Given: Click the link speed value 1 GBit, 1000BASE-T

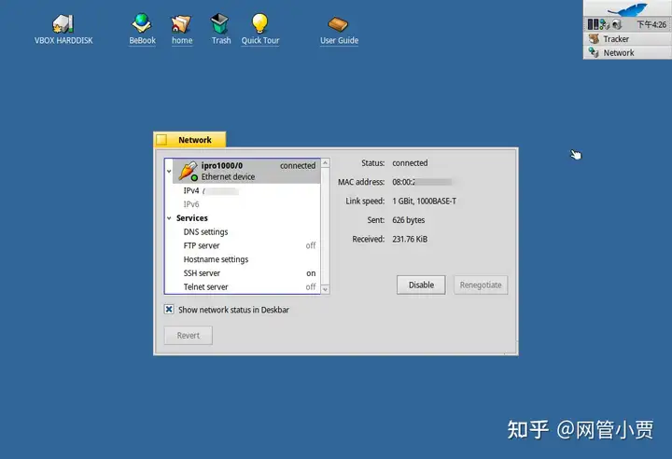Looking at the screenshot, I should coord(425,201).
